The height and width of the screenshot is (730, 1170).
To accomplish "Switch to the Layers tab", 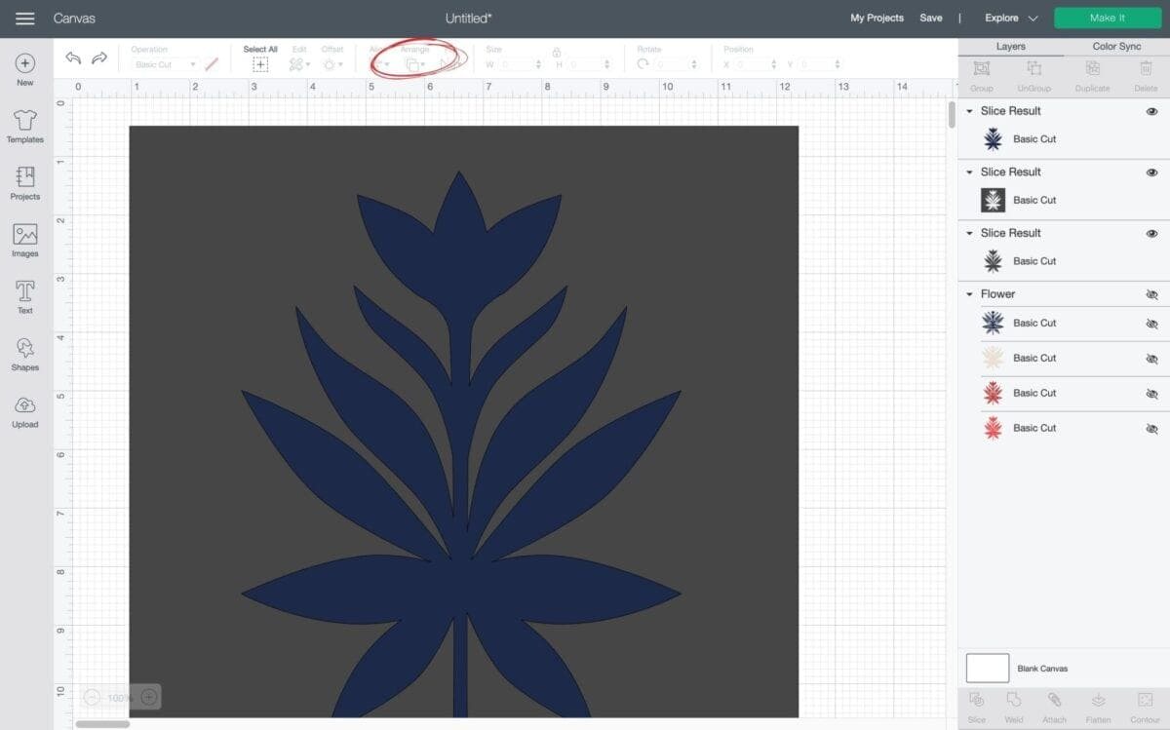I will (x=1010, y=47).
